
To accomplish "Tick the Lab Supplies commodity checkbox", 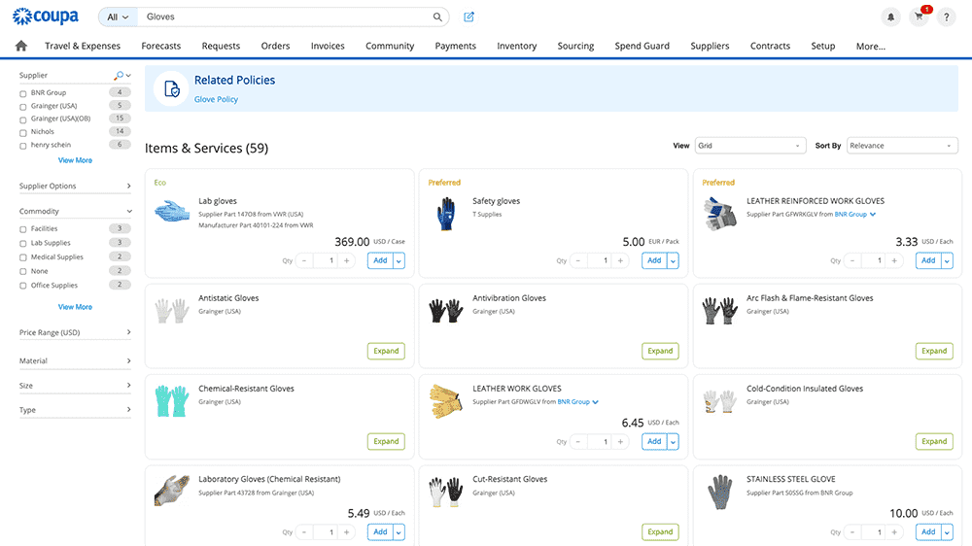I will (23, 243).
